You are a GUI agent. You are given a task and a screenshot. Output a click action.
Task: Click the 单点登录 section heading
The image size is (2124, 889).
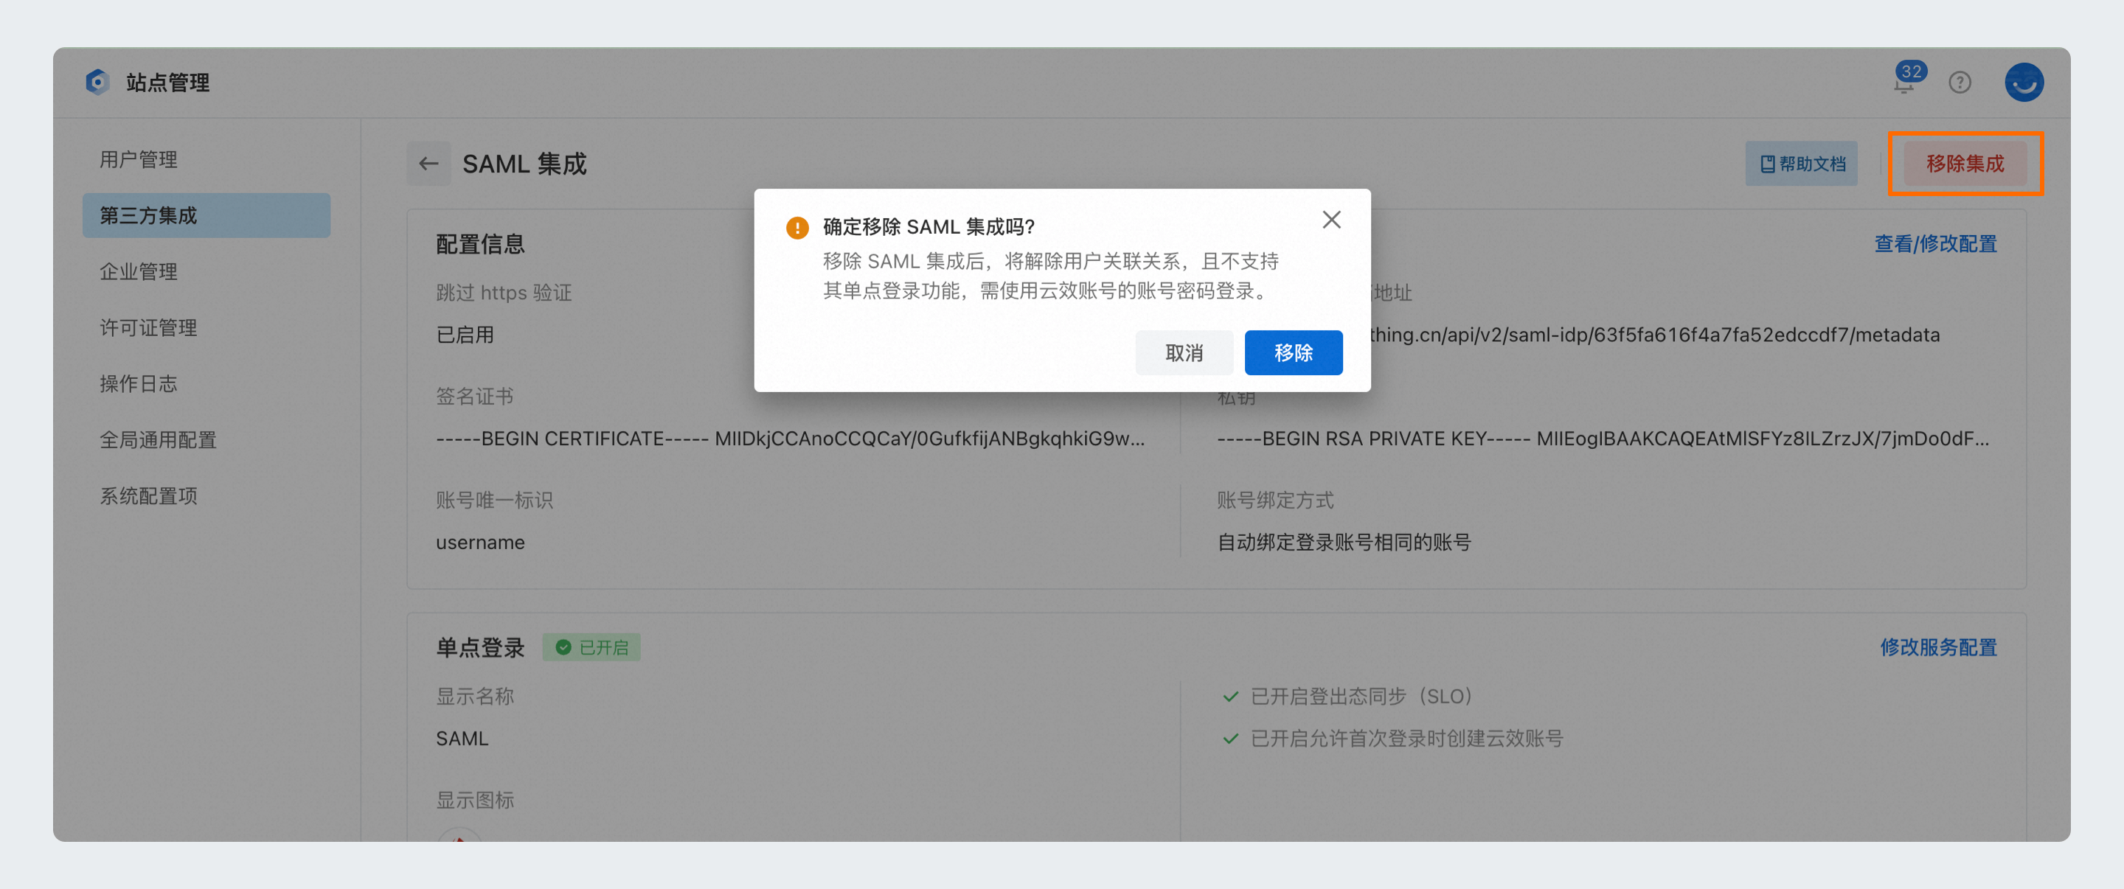point(480,649)
